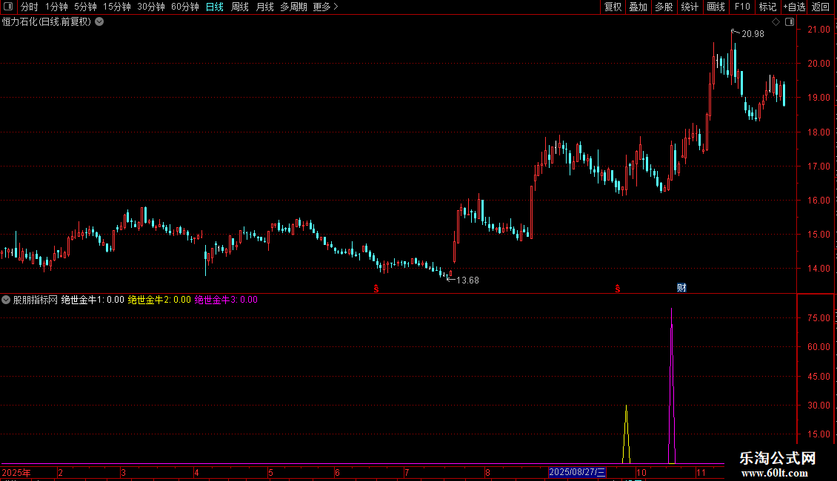
Task: Click the 返回 back button
Action: click(821, 7)
